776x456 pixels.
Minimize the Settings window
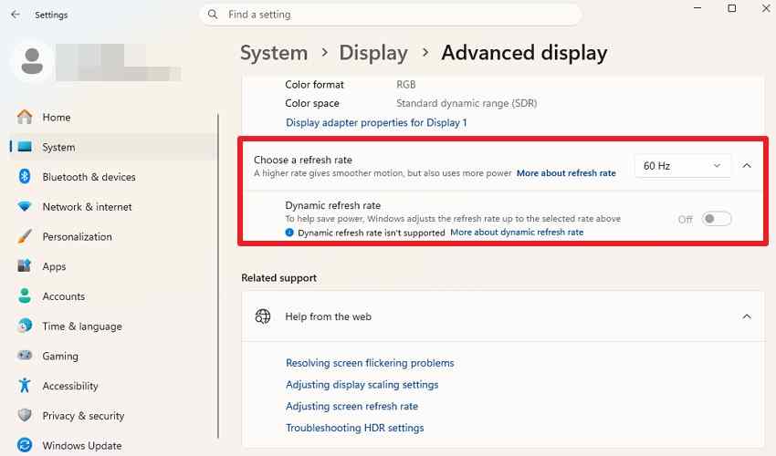697,8
